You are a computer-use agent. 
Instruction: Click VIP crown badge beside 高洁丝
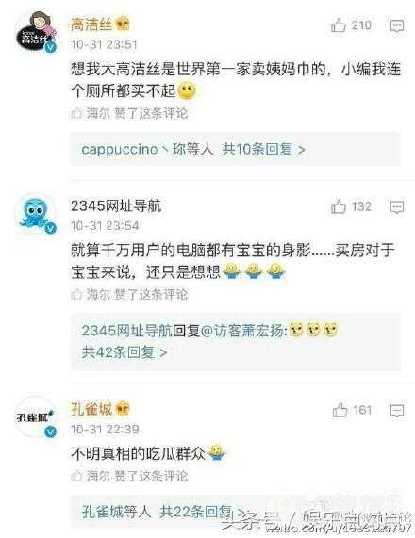[123, 24]
